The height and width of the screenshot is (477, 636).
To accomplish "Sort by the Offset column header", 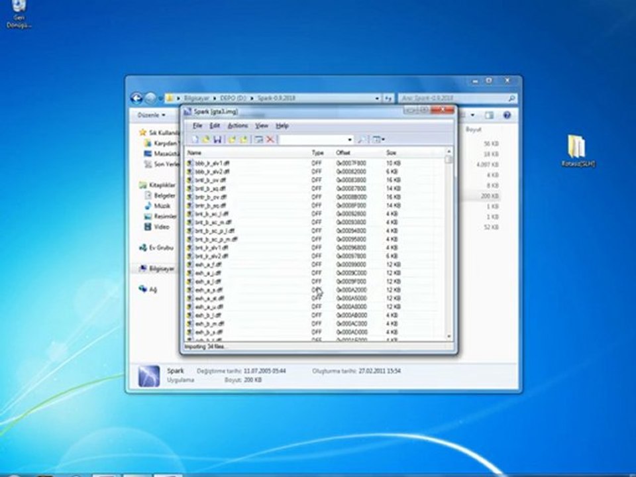I will [x=358, y=153].
